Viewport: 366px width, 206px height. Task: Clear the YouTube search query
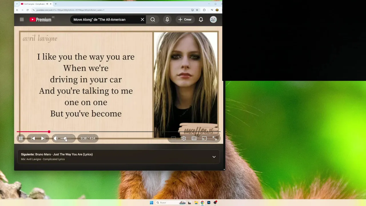(x=142, y=19)
